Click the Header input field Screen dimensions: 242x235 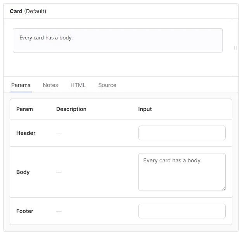[181, 133]
